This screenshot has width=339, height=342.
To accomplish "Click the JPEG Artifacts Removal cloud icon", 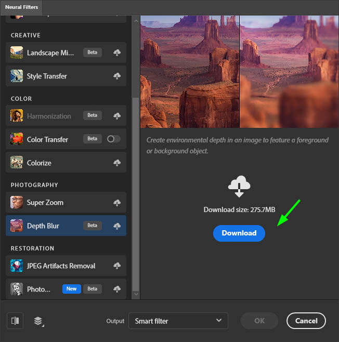I will (117, 266).
